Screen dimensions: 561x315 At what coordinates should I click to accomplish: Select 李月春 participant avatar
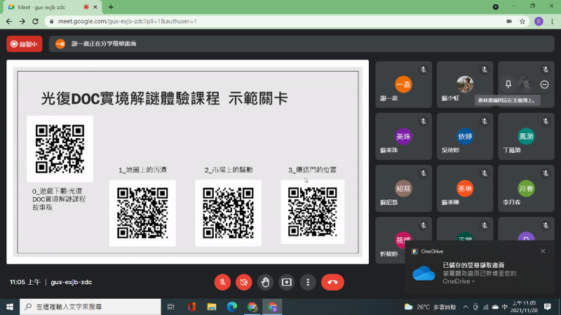click(526, 188)
